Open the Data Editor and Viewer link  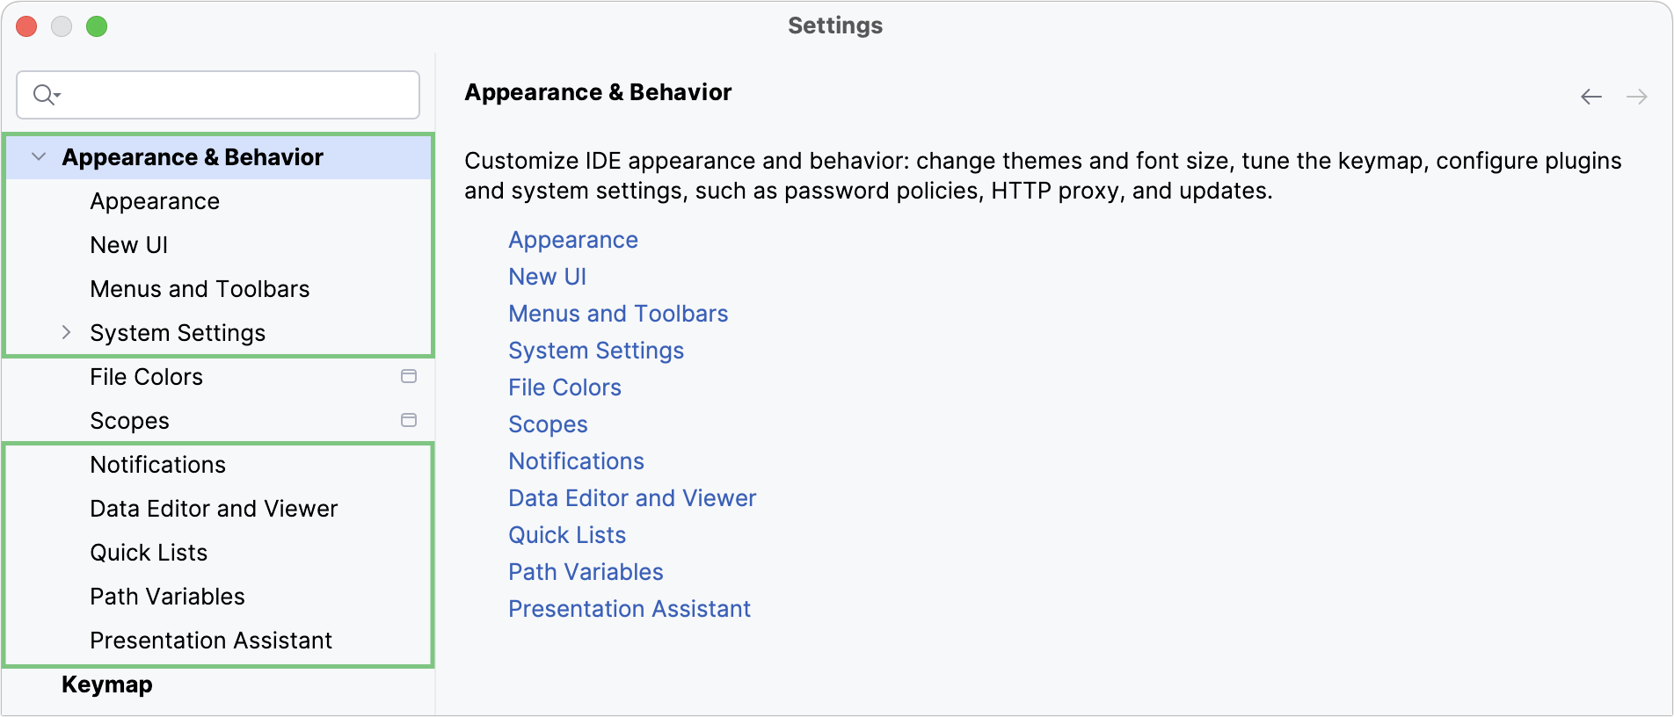632,497
